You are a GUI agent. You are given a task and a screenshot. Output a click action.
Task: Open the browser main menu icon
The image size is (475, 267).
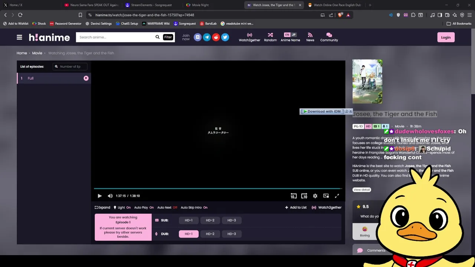point(469,15)
